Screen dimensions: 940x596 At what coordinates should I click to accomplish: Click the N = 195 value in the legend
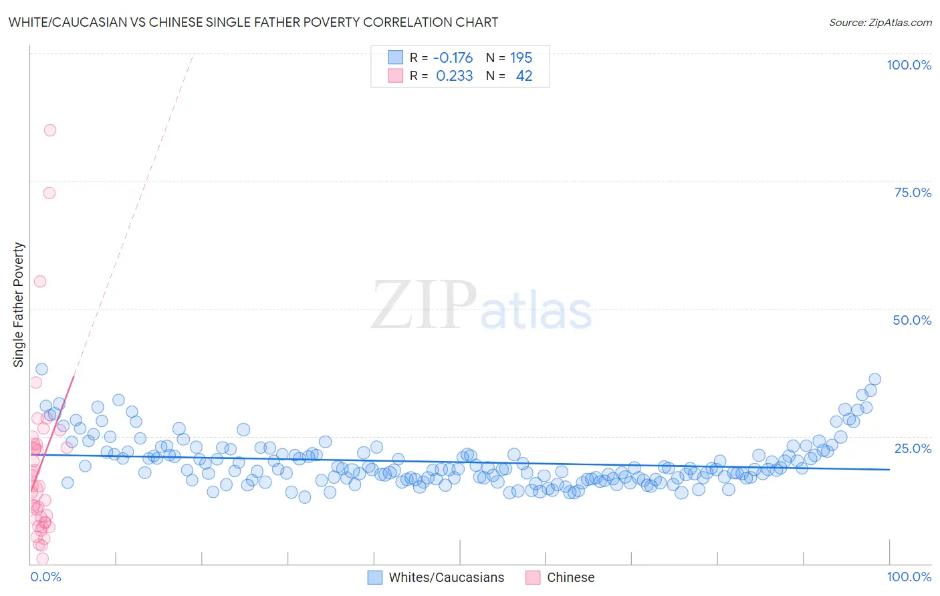[509, 57]
